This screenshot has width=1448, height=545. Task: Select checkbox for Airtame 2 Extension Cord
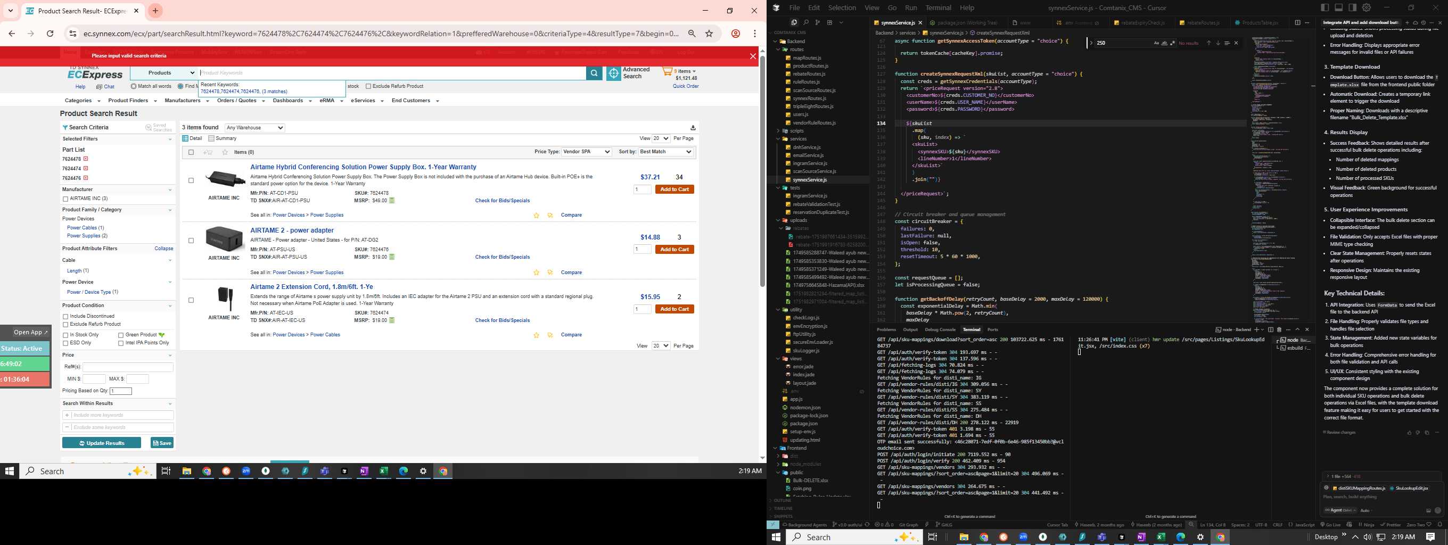191,300
